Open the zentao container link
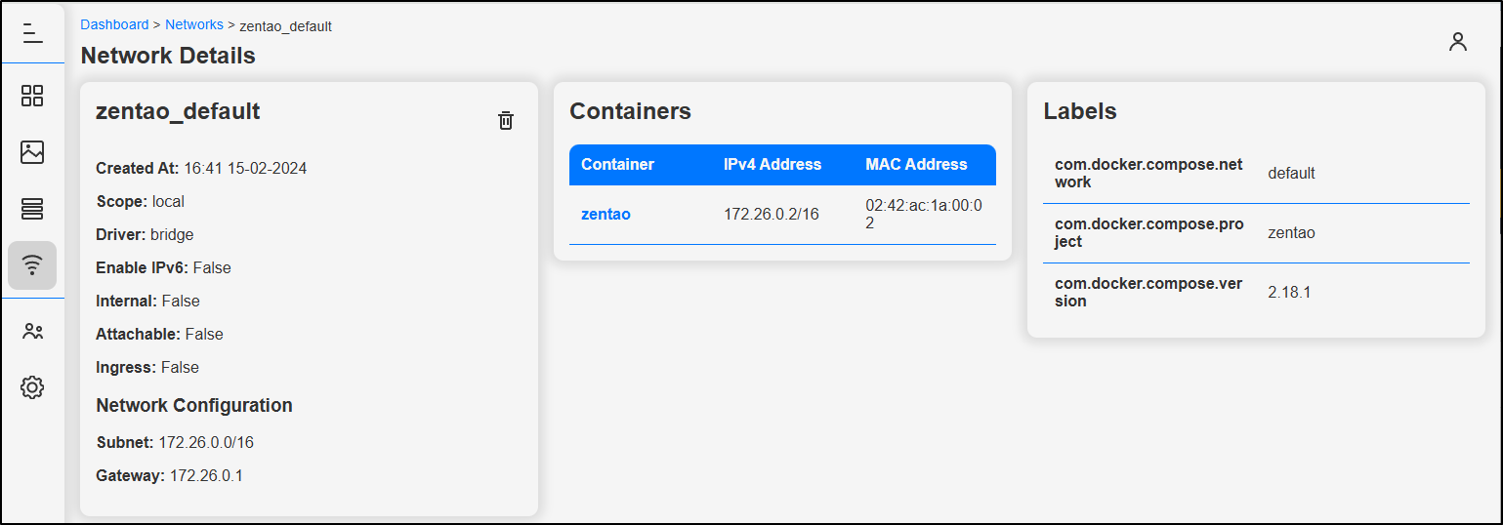 [605, 215]
